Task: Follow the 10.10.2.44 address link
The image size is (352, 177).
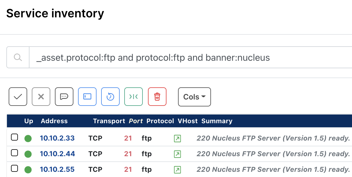Action: click(57, 154)
